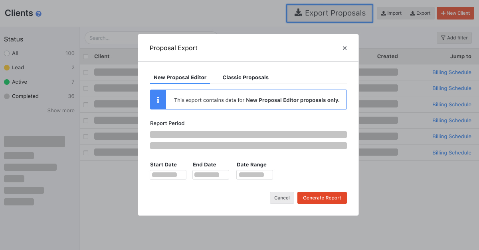
Task: Check the first client row checkbox
Action: (86, 72)
